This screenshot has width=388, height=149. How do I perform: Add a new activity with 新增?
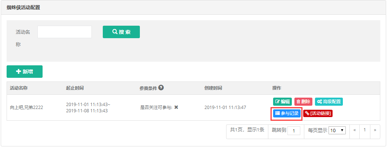pos(25,72)
